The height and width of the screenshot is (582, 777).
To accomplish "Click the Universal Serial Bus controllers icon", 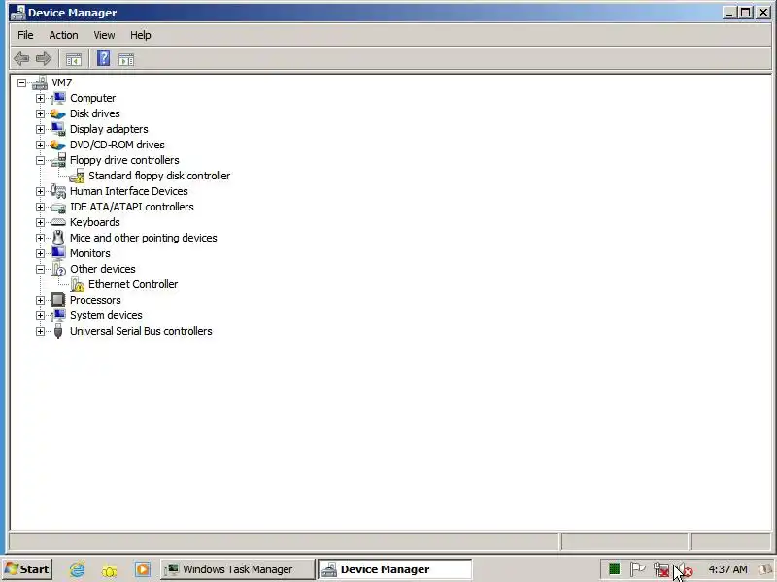I will 58,331.
